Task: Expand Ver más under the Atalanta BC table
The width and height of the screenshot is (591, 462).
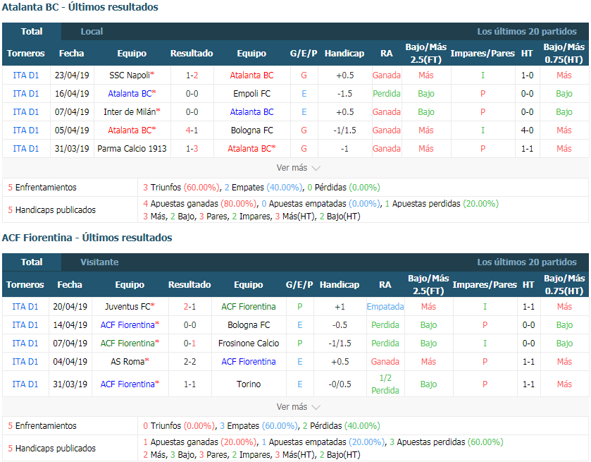Action: tap(298, 168)
